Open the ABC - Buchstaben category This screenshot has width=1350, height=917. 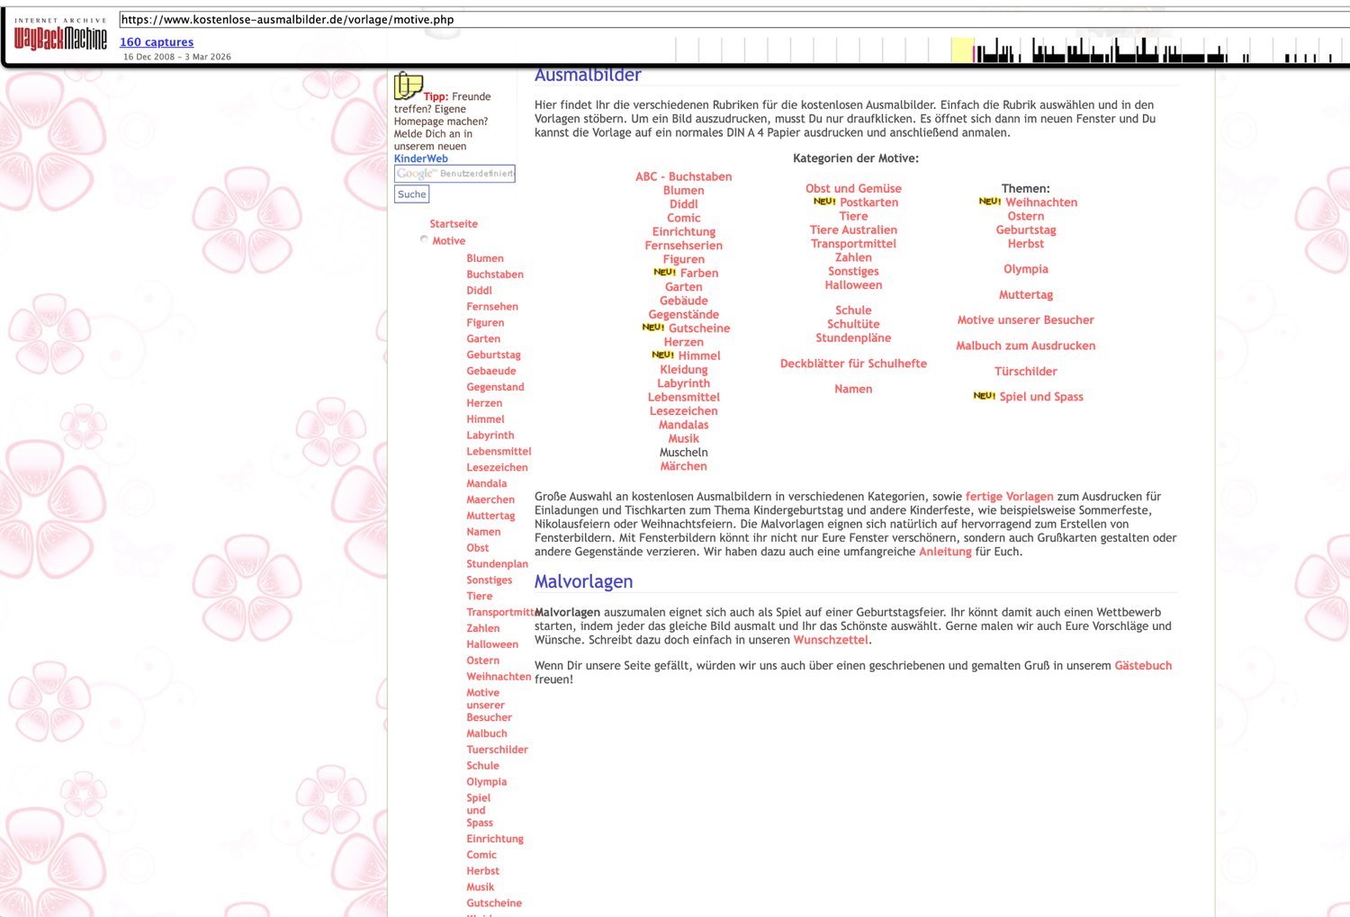click(x=684, y=177)
